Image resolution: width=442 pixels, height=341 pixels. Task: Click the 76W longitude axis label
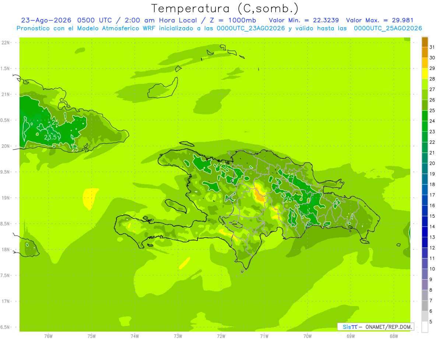pos(48,336)
